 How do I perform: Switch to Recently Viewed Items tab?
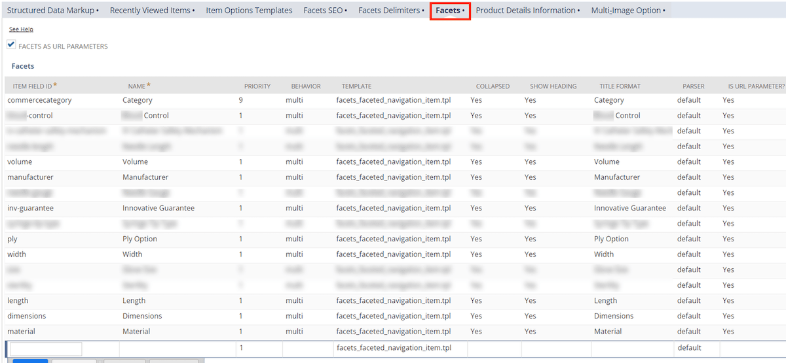pos(152,10)
